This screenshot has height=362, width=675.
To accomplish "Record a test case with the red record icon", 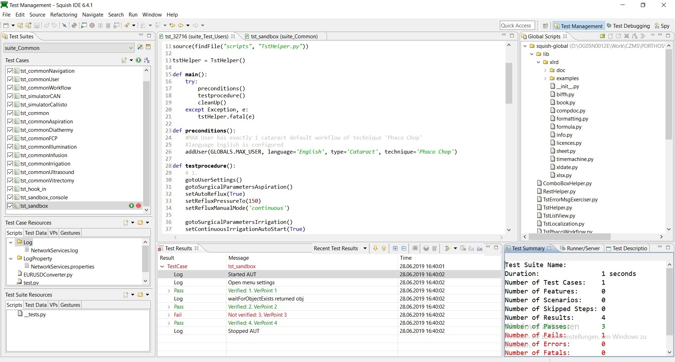I will [92, 25].
